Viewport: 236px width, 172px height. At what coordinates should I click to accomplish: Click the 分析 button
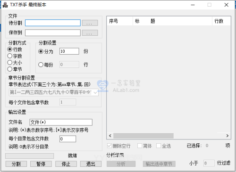[121, 164]
